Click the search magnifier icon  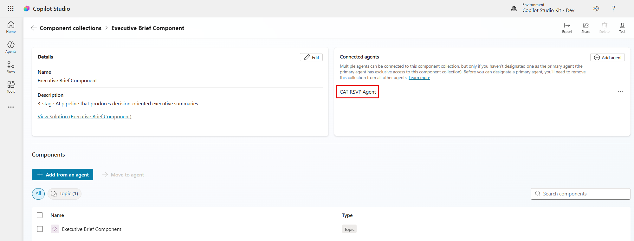538,194
